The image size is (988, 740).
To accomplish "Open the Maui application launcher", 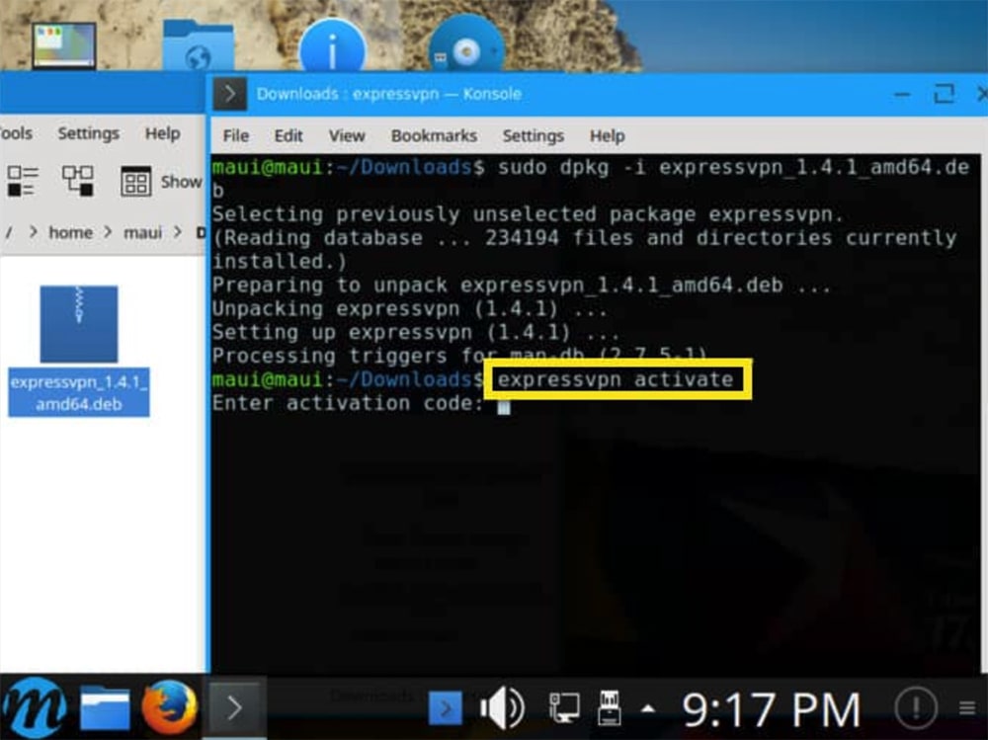I will click(x=34, y=708).
